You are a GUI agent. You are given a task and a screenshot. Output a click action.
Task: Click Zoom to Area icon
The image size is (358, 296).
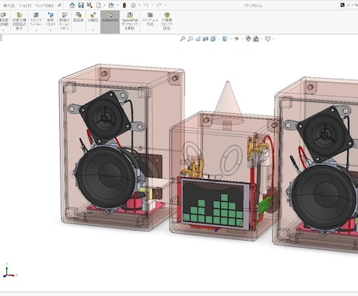pyautogui.click(x=190, y=39)
